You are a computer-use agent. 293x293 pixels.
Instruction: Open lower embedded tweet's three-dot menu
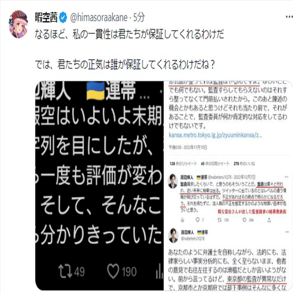[287, 232]
